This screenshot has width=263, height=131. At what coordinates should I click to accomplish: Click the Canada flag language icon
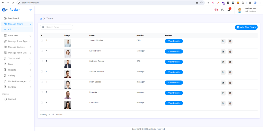(x=216, y=10)
